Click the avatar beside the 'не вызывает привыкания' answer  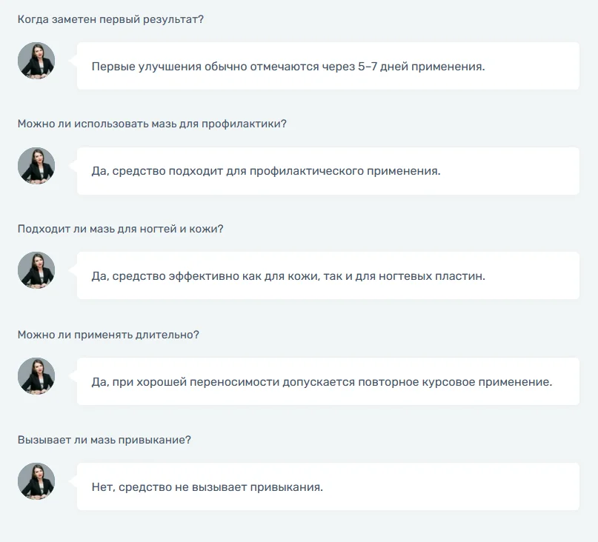[x=36, y=481]
